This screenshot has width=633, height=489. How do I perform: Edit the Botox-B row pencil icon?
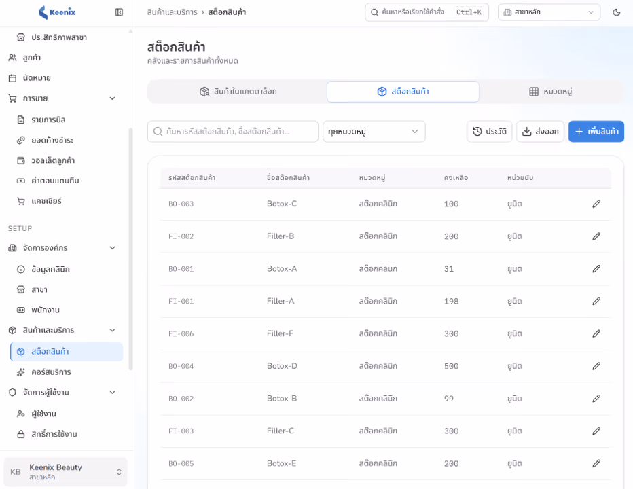click(x=596, y=399)
